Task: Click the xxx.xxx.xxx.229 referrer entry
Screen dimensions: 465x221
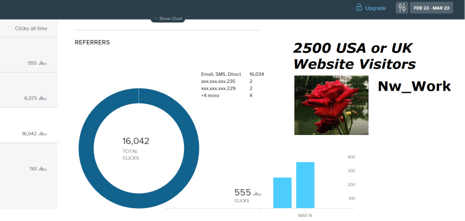Action: (x=218, y=89)
